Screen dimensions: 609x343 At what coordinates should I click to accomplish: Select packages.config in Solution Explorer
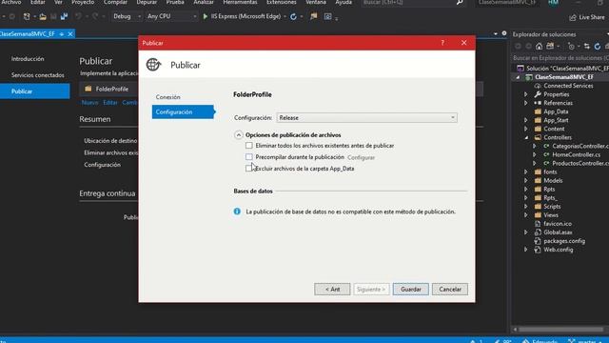coord(564,241)
